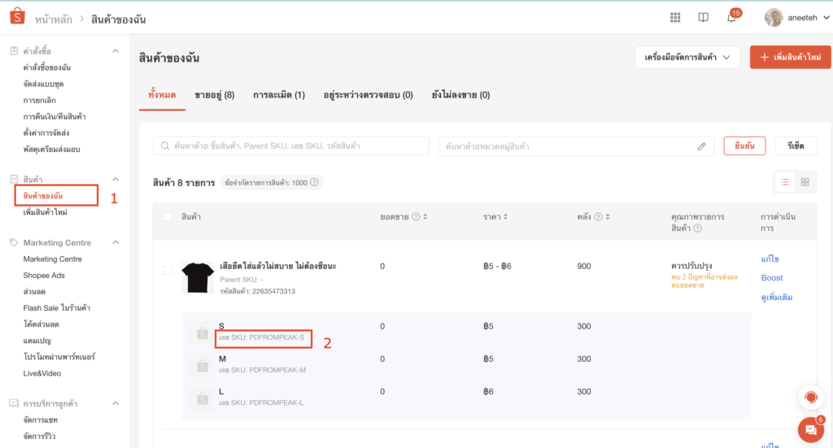
Task: Open คำสั่งซื้อของฉัน in sidebar
Action: [x=46, y=67]
